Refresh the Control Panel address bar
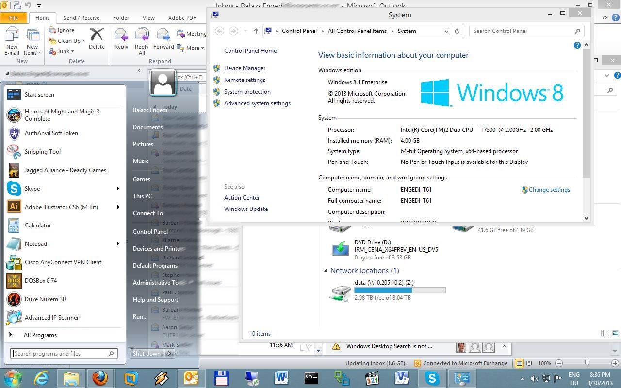Image resolution: width=621 pixels, height=388 pixels. (x=457, y=31)
